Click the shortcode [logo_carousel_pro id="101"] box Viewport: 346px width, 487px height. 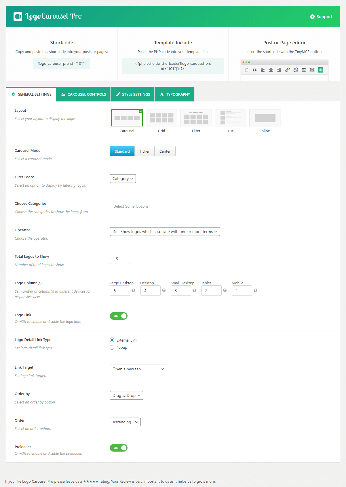coord(62,63)
